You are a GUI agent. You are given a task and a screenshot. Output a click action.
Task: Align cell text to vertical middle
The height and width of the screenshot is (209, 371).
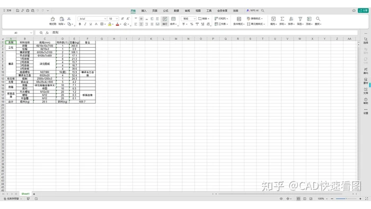142,19
